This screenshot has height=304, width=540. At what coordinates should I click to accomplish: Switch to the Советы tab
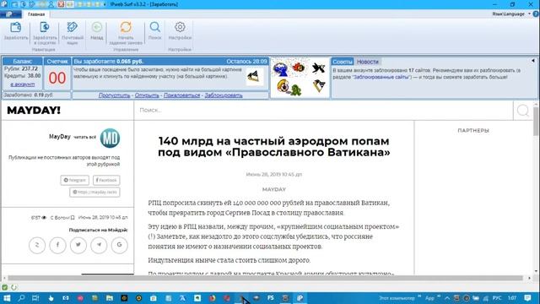(x=343, y=62)
